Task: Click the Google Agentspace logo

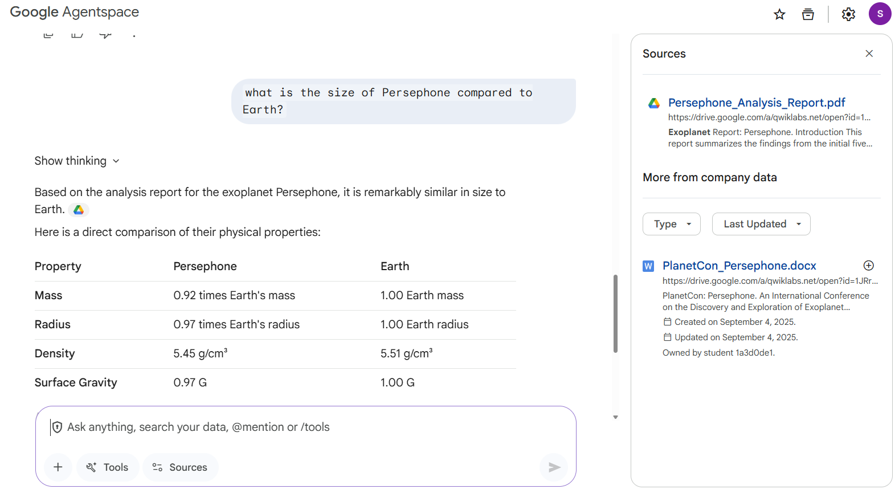Action: 75,12
